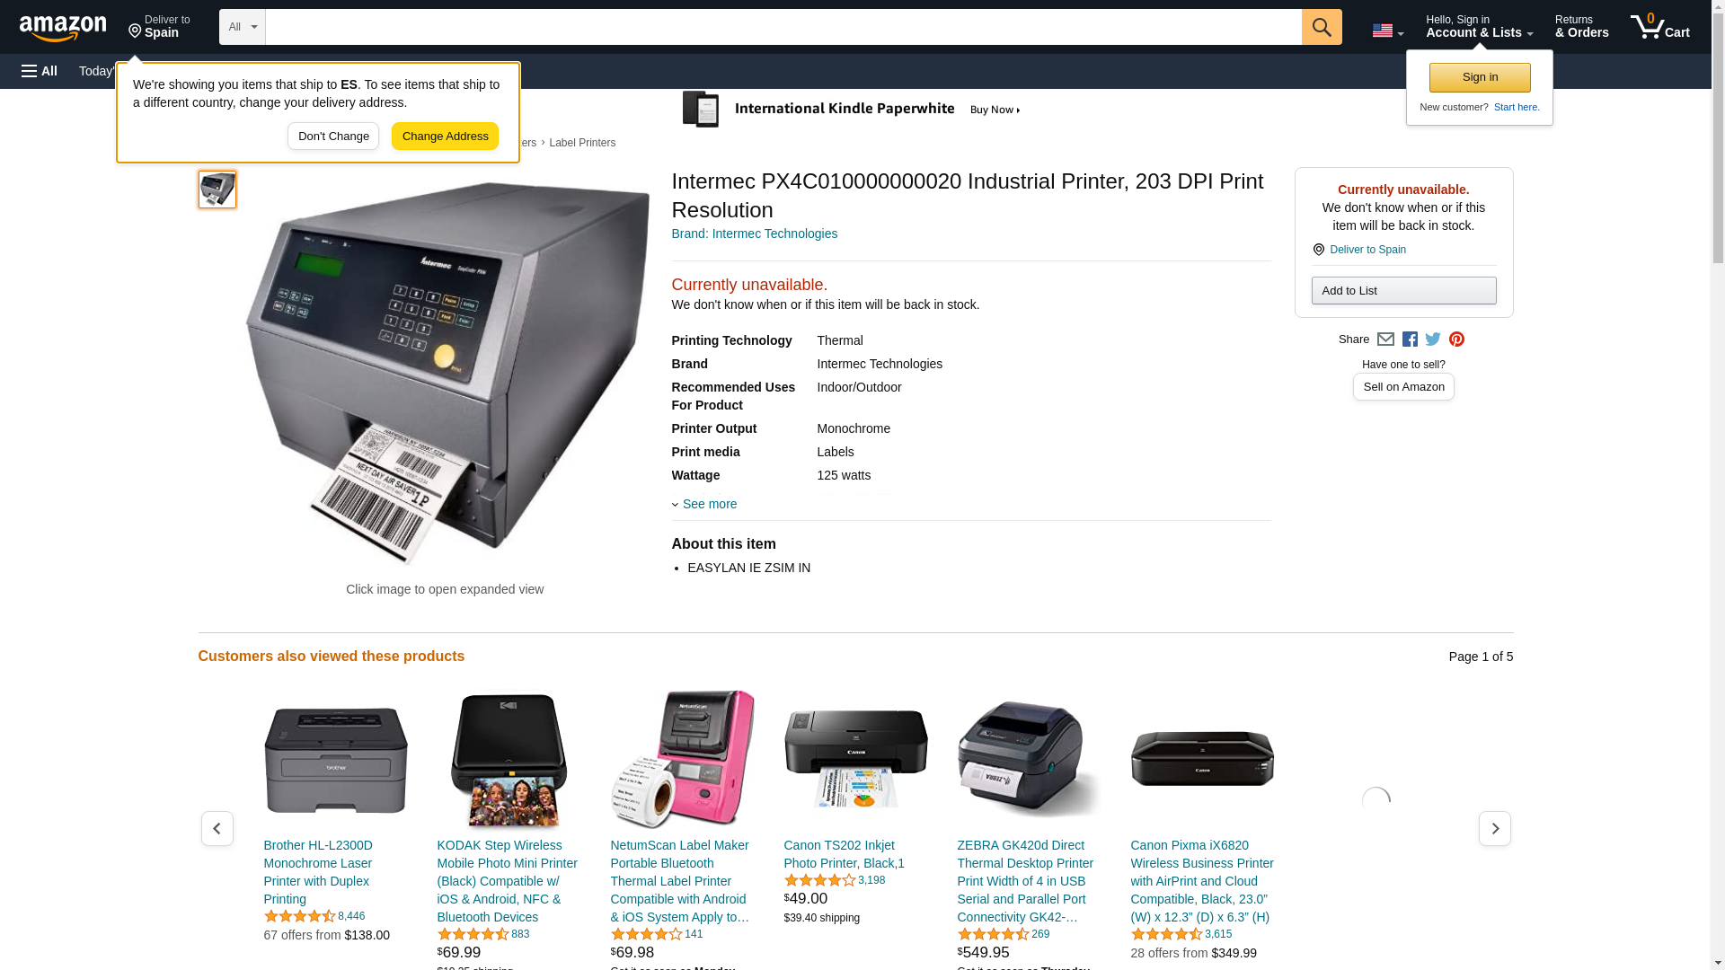The height and width of the screenshot is (970, 1725).
Task: Click the search magnifier button
Action: coord(1322,27)
